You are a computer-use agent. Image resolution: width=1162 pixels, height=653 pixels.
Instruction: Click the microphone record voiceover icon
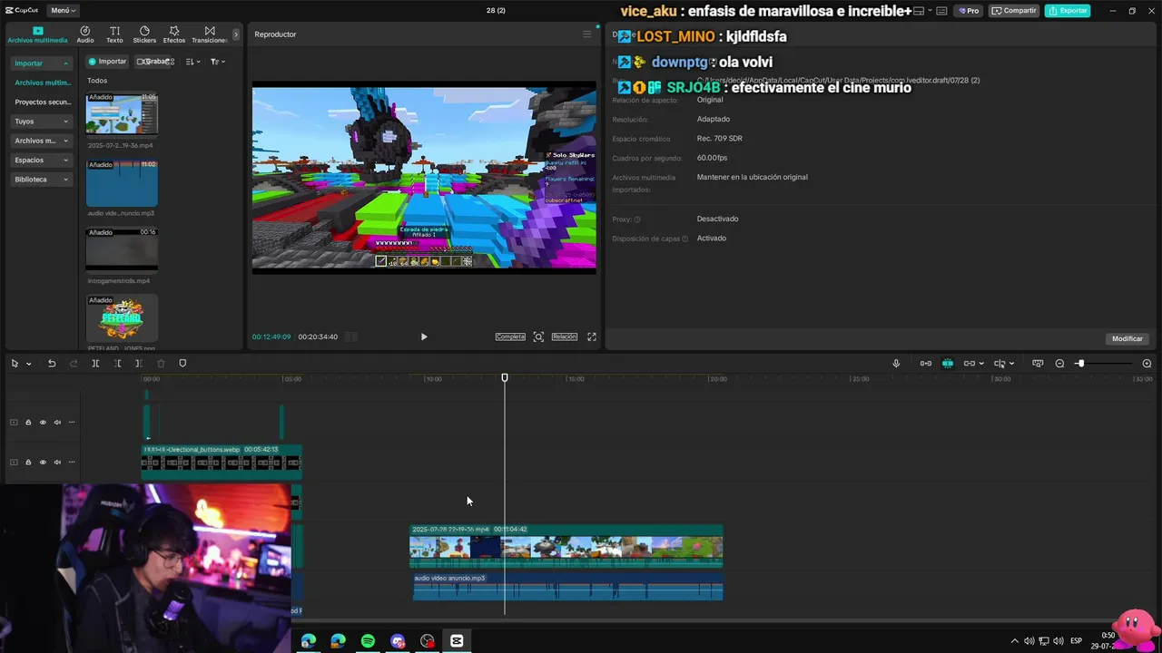coord(896,364)
